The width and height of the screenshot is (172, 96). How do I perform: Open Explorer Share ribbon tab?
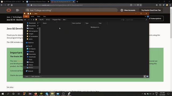point(39,17)
